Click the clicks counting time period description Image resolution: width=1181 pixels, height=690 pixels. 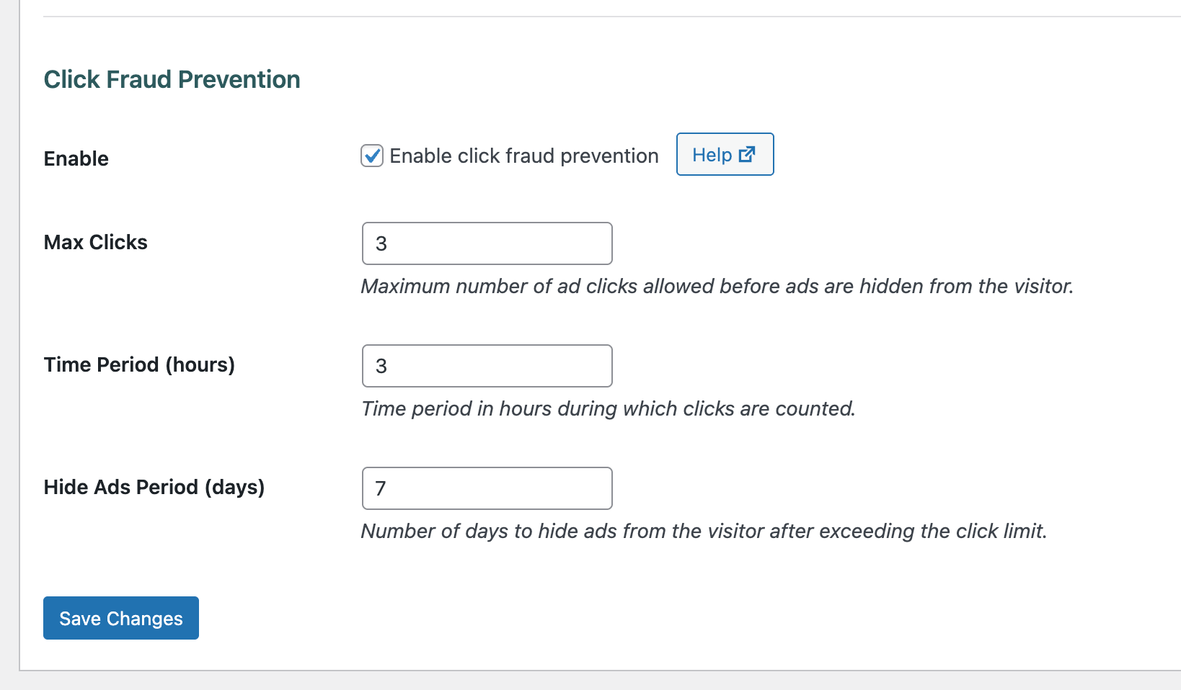(608, 408)
